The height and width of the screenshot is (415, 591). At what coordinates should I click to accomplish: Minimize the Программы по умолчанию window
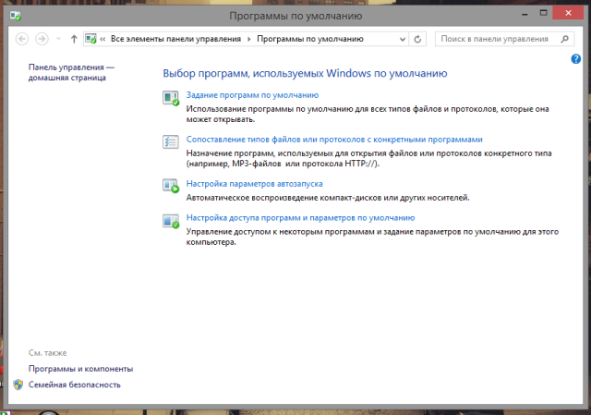(x=525, y=14)
